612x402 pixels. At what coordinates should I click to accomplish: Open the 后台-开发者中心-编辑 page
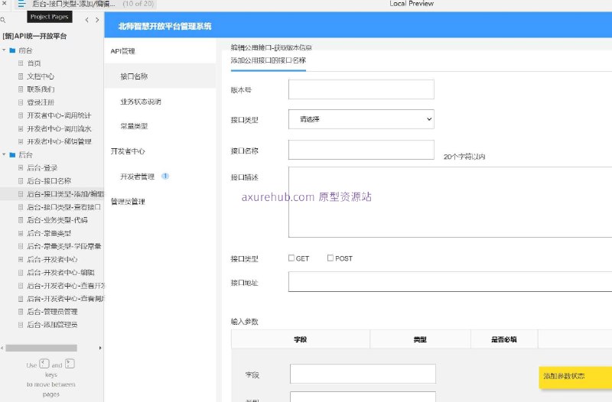click(x=60, y=273)
